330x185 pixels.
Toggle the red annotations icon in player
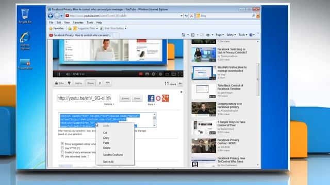[141, 74]
